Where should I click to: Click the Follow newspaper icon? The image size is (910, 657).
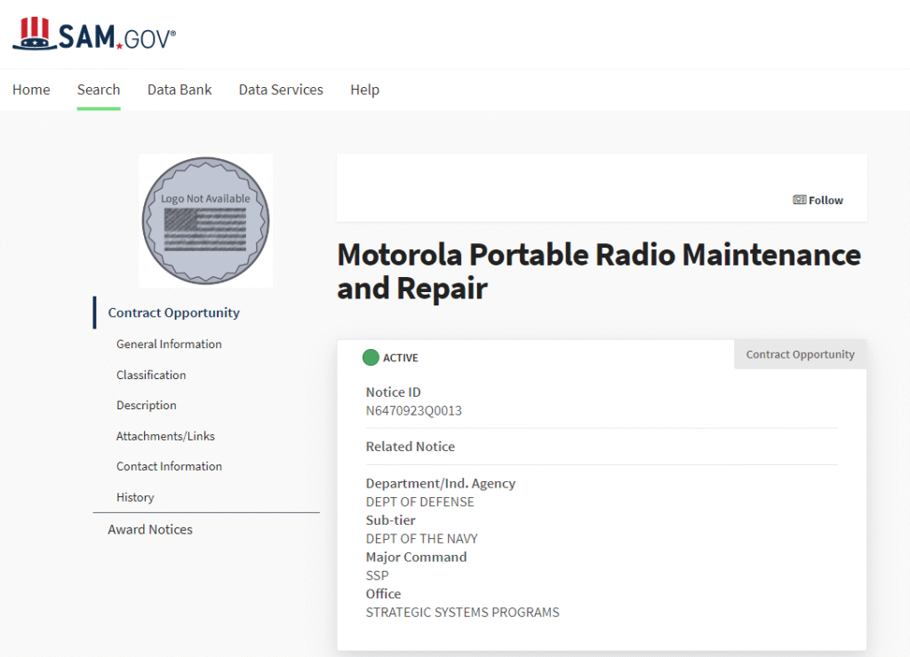coord(799,200)
